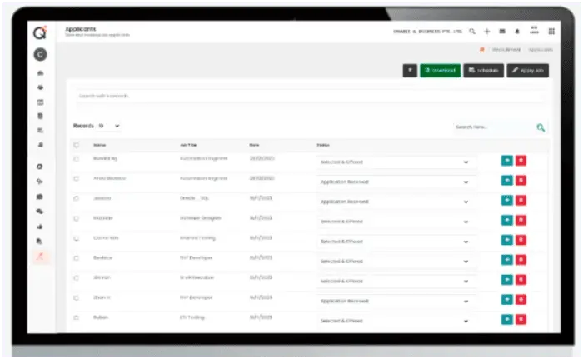The height and width of the screenshot is (359, 583).
Task: Toggle the select-all checkbox in table header
Action: click(77, 145)
